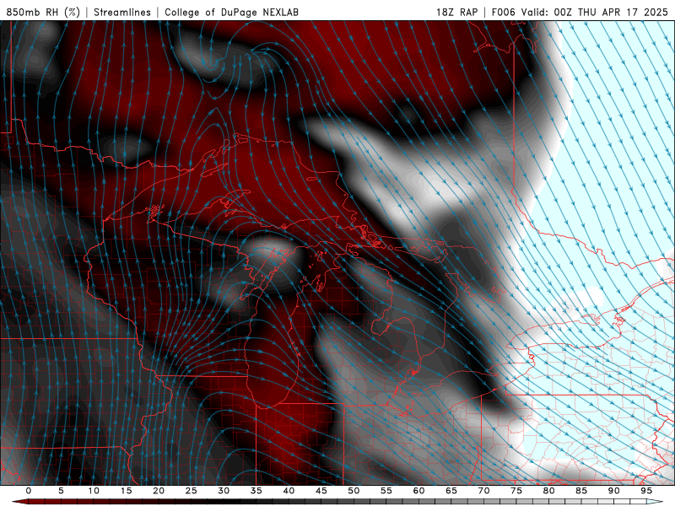Select the '90' scale label

tap(613, 491)
